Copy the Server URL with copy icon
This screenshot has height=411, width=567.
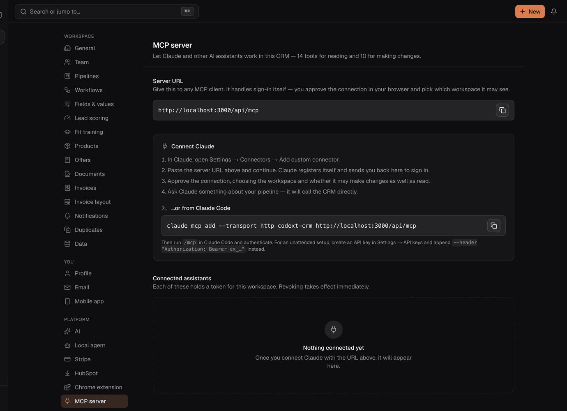point(502,110)
